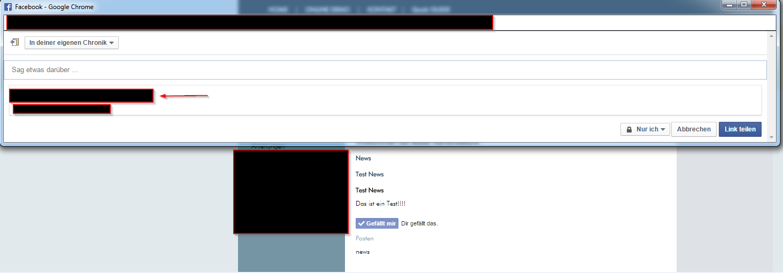
Task: Open the blue 'Test News' link below News
Action: click(x=370, y=174)
